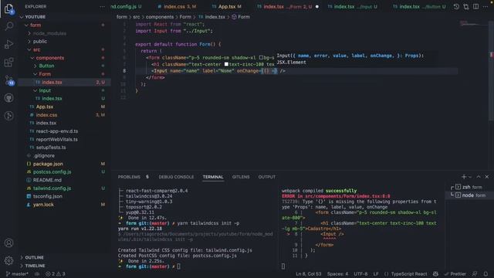Viewport: 494px width, 278px height.
Task: Open errors and warnings status item
Action: 55,274
